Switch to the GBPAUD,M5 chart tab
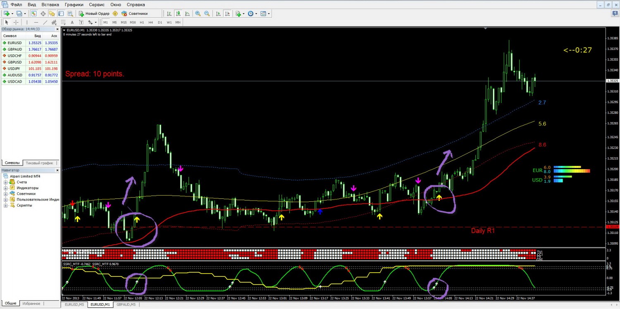The image size is (620, 309). 126,304
